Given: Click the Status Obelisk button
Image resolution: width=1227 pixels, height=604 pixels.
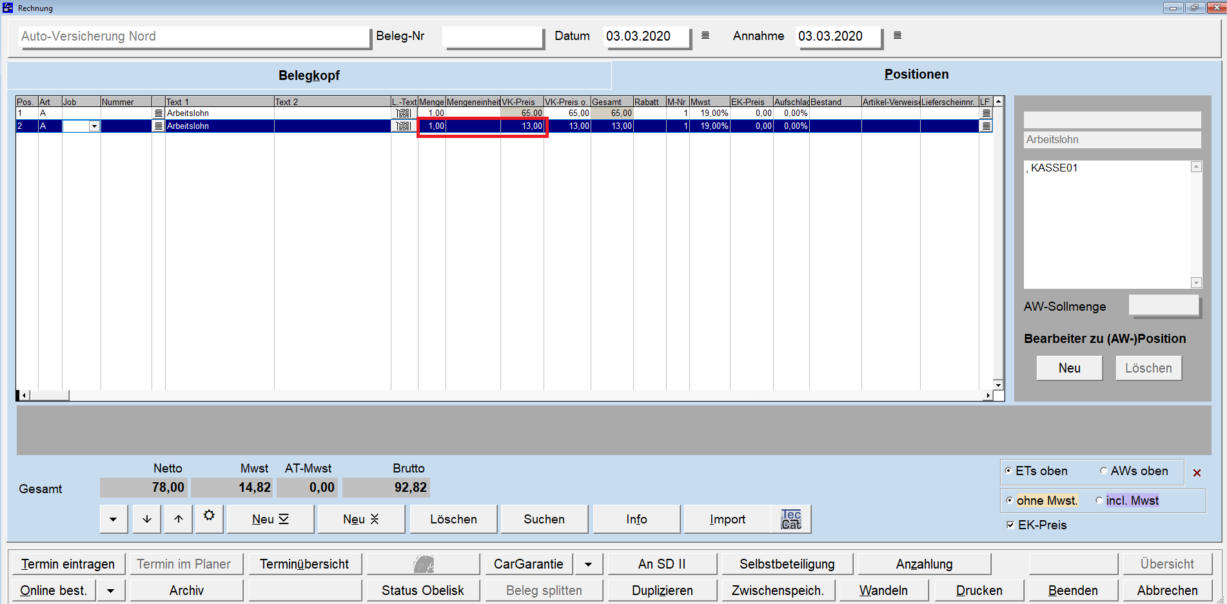Looking at the screenshot, I should coord(423,590).
